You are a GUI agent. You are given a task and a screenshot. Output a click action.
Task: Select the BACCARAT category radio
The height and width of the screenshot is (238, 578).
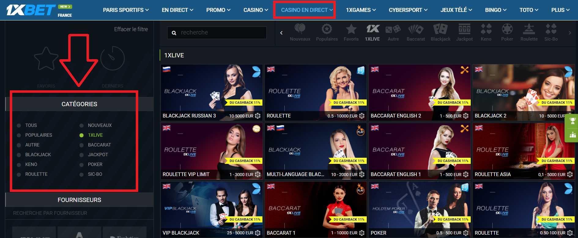81,145
